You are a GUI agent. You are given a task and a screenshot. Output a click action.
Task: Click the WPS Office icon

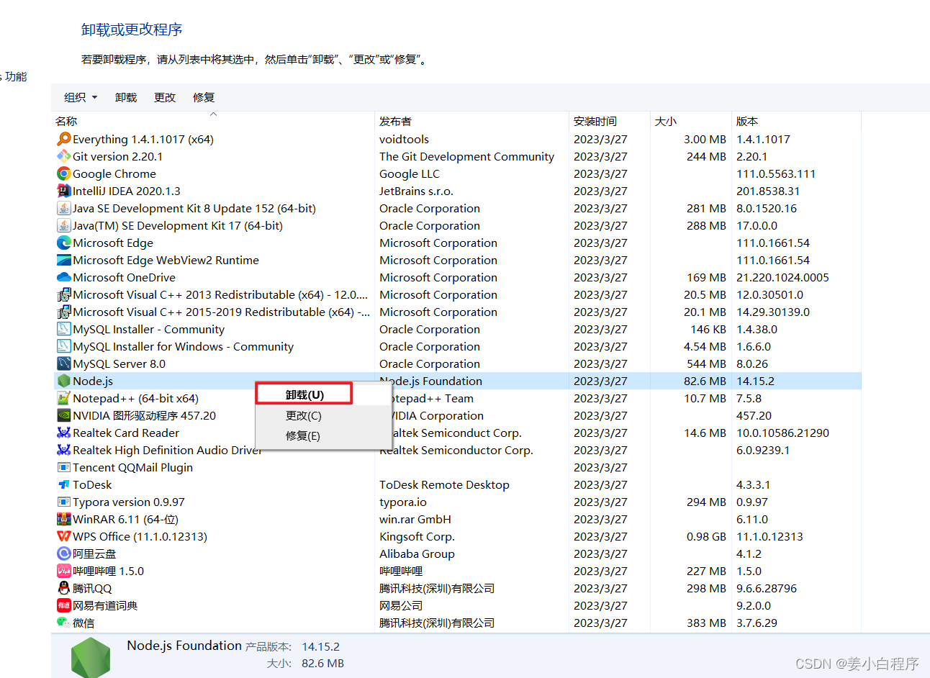point(64,536)
